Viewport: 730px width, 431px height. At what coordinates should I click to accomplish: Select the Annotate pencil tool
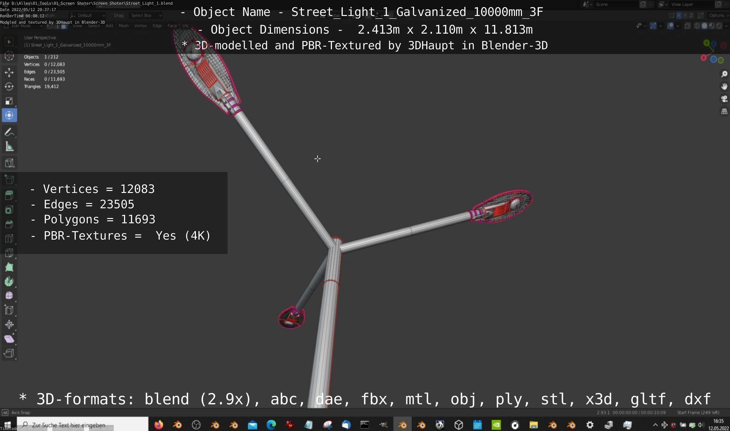[9, 132]
